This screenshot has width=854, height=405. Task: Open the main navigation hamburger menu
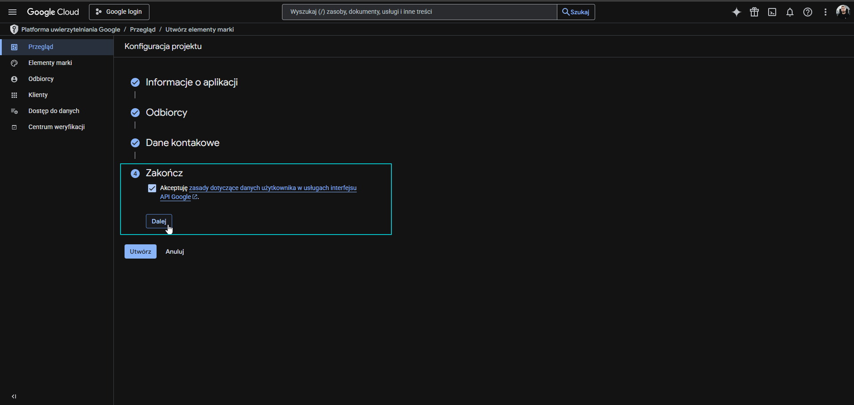point(12,12)
